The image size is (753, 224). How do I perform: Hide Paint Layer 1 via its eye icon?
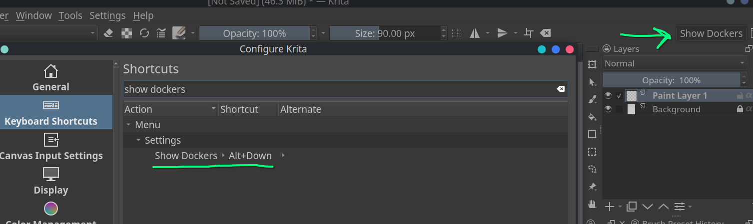pyautogui.click(x=608, y=95)
